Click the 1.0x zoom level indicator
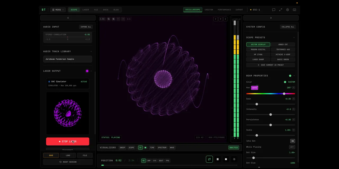The height and width of the screenshot is (169, 339). pos(102,19)
